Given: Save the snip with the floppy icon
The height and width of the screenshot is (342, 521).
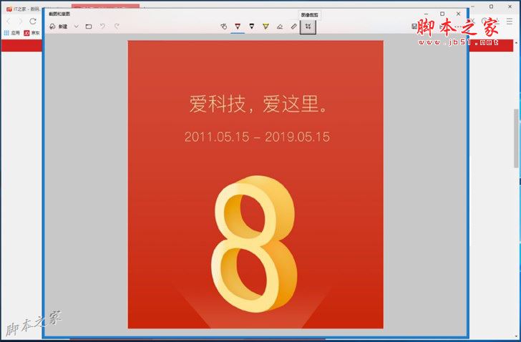Looking at the screenshot, I should click(414, 26).
